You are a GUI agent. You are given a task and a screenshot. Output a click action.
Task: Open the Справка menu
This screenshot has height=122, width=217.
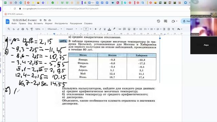pos(88,23)
